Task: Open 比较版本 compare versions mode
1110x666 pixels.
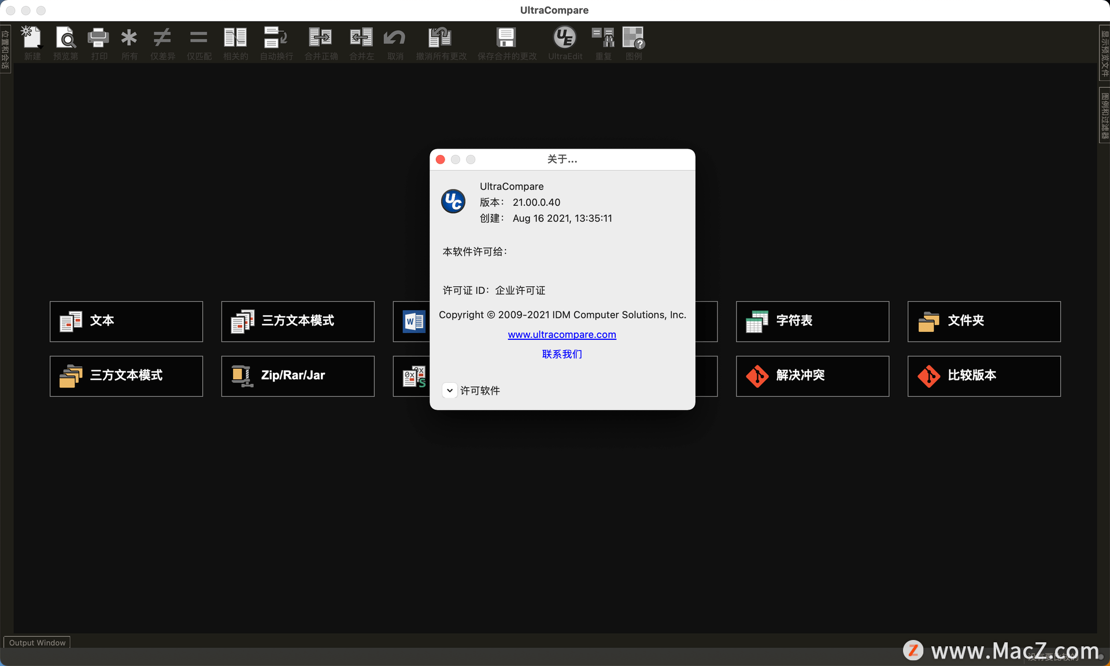Action: [x=984, y=376]
